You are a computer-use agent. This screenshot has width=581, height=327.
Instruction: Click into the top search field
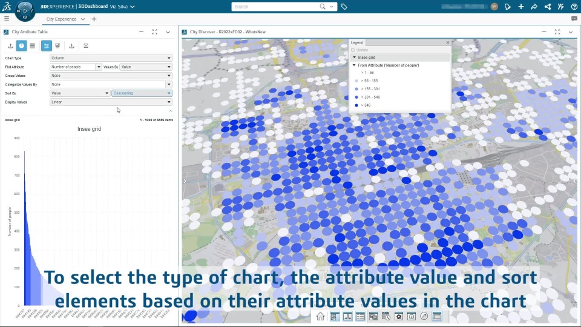point(276,7)
